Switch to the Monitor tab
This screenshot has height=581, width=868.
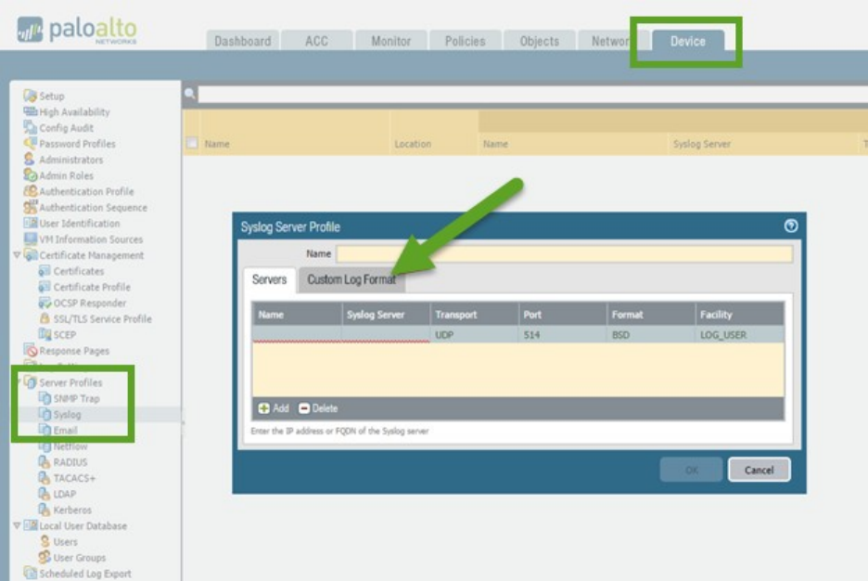390,41
